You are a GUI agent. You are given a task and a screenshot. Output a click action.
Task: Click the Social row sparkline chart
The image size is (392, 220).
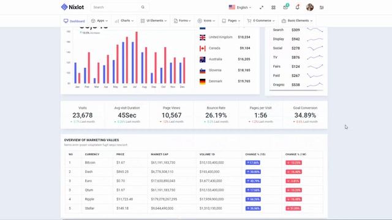pos(315,48)
